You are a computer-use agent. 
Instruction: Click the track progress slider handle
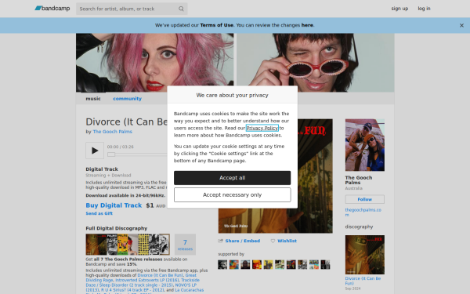tap(111, 154)
